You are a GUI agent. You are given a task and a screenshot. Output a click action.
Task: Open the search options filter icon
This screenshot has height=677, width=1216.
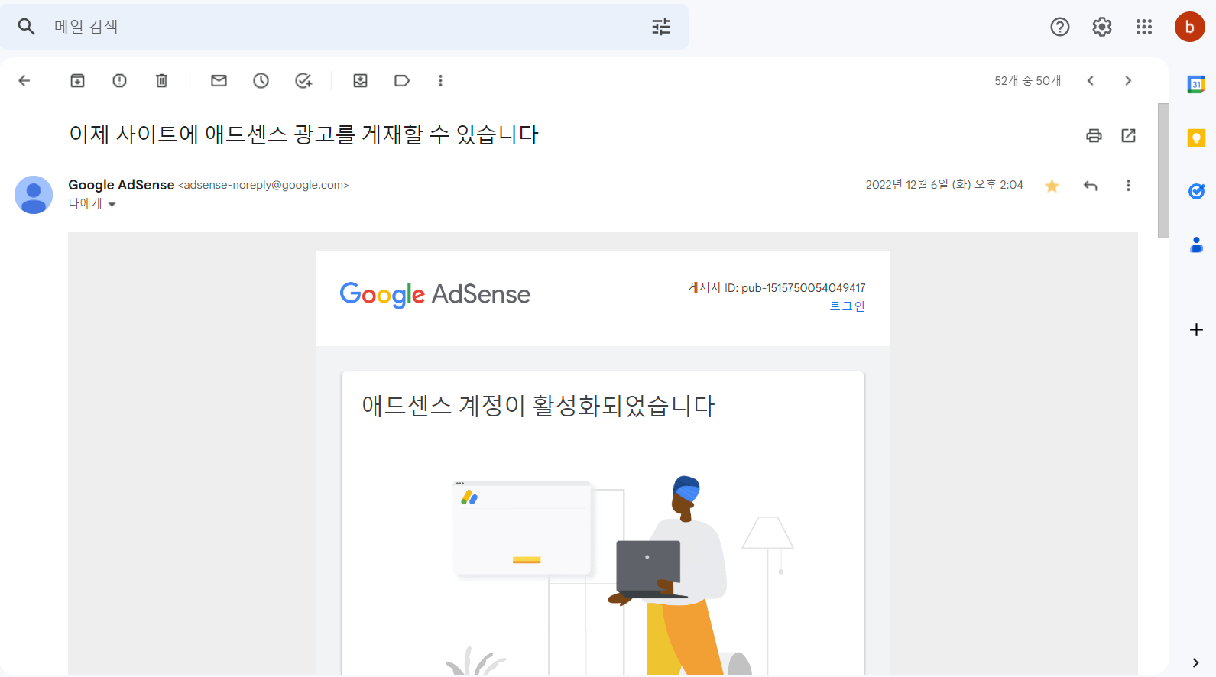coord(661,27)
